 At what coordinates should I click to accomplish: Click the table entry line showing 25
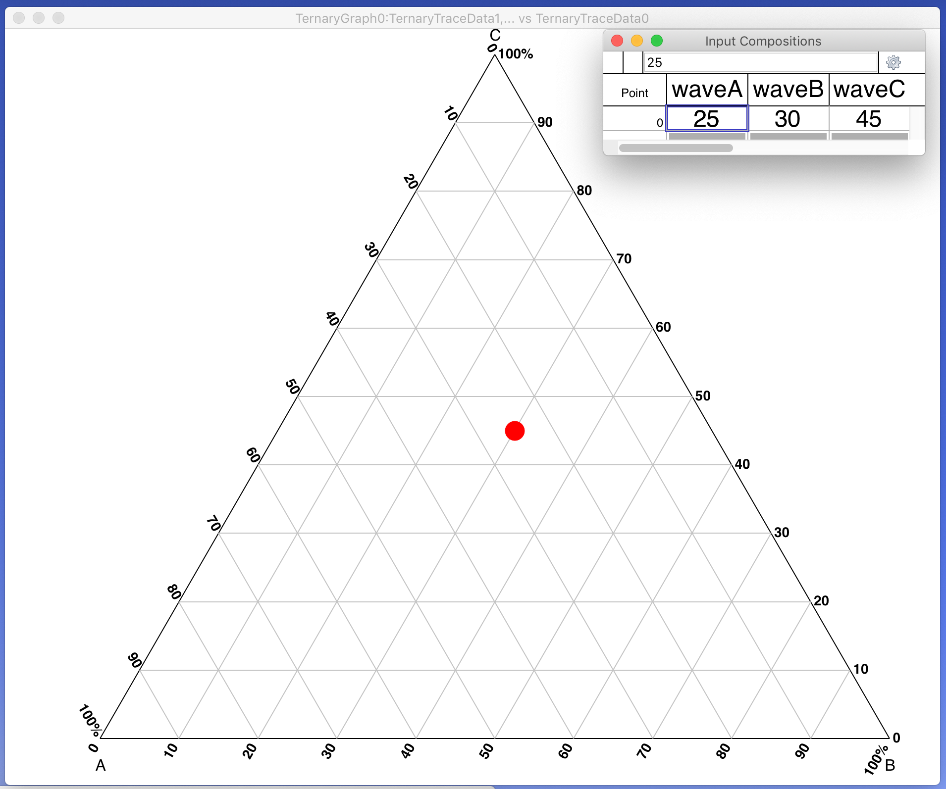point(760,62)
